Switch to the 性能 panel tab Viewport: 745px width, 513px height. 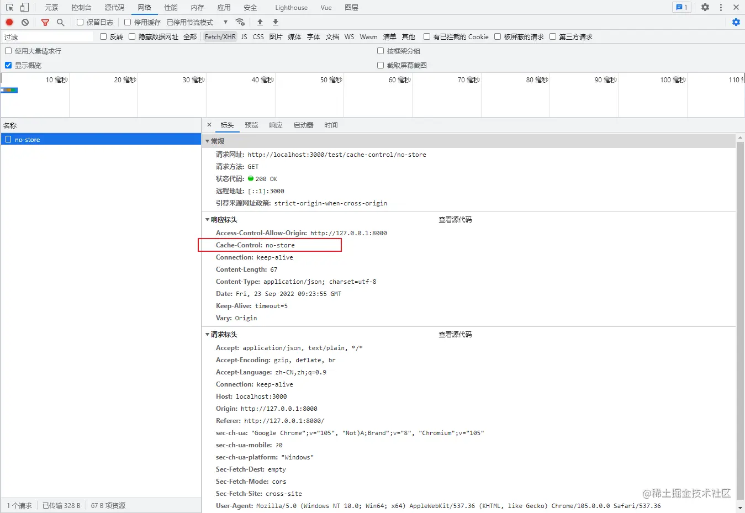coord(171,7)
